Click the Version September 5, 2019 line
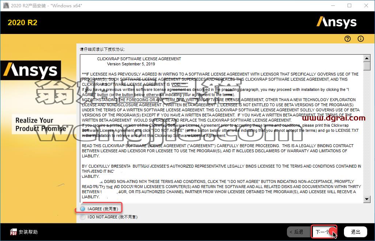 (x=131, y=64)
